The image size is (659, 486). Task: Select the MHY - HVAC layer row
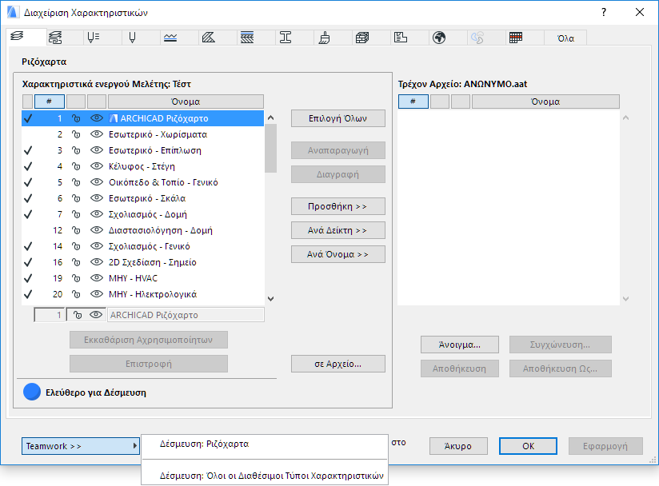[143, 278]
